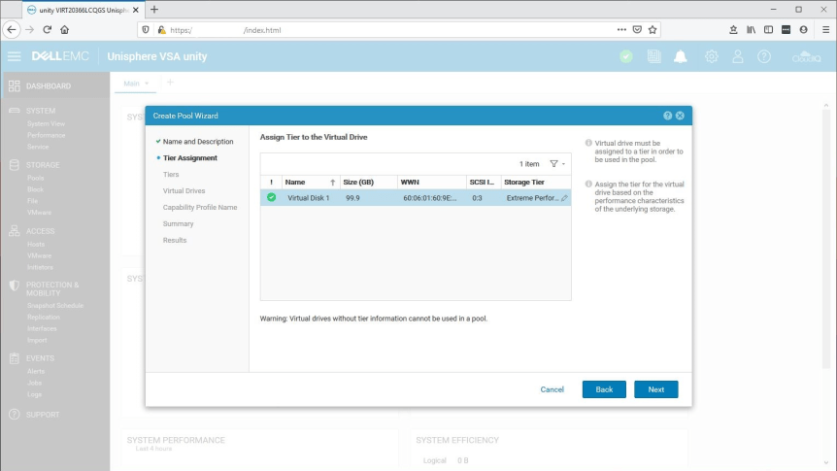Open Firefox Library icon
837x471 pixels.
coord(751,29)
